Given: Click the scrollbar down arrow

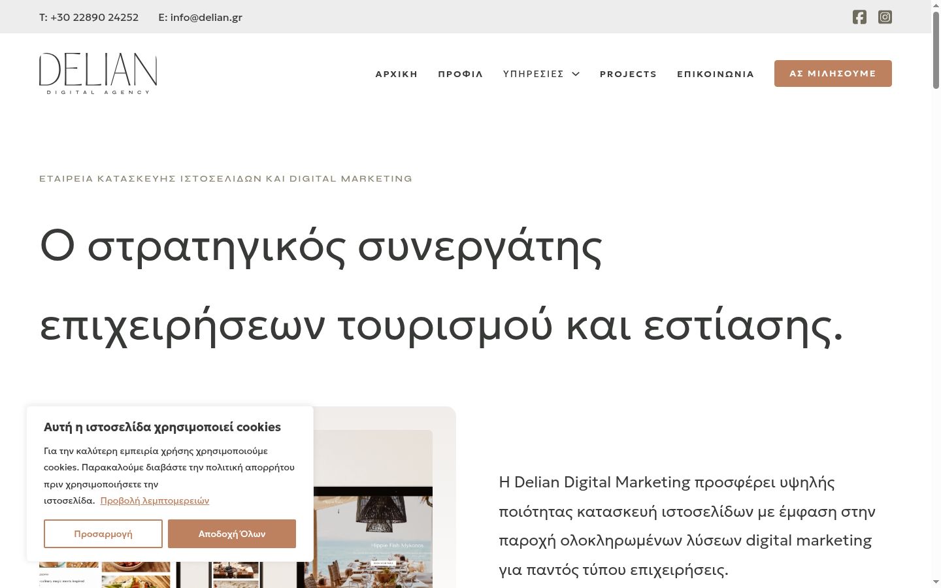Looking at the screenshot, I should [x=936, y=581].
